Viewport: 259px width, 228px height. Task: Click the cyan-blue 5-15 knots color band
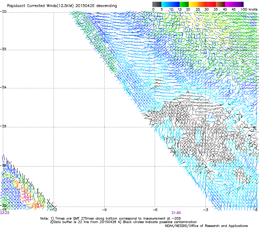point(170,4)
